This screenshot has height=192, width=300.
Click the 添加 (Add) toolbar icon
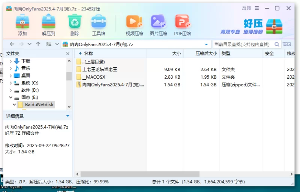22,25
